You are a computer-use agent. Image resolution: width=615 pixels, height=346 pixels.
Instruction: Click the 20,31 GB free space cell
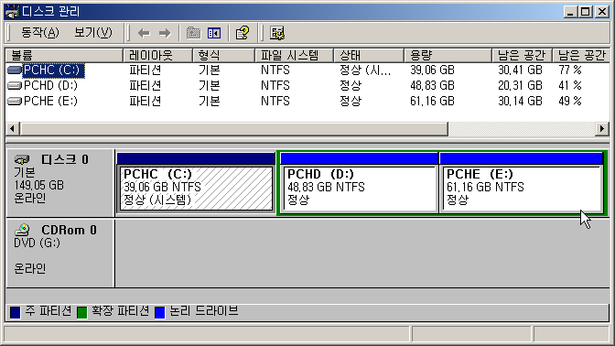click(520, 85)
